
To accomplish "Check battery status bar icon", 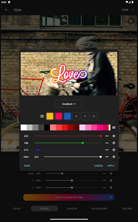I will (133, 2).
